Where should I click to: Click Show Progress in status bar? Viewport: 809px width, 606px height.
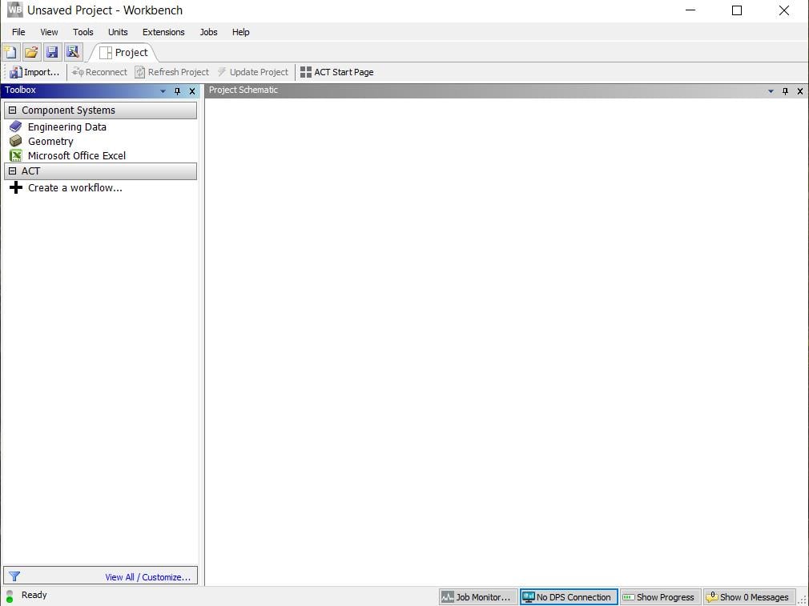click(660, 597)
